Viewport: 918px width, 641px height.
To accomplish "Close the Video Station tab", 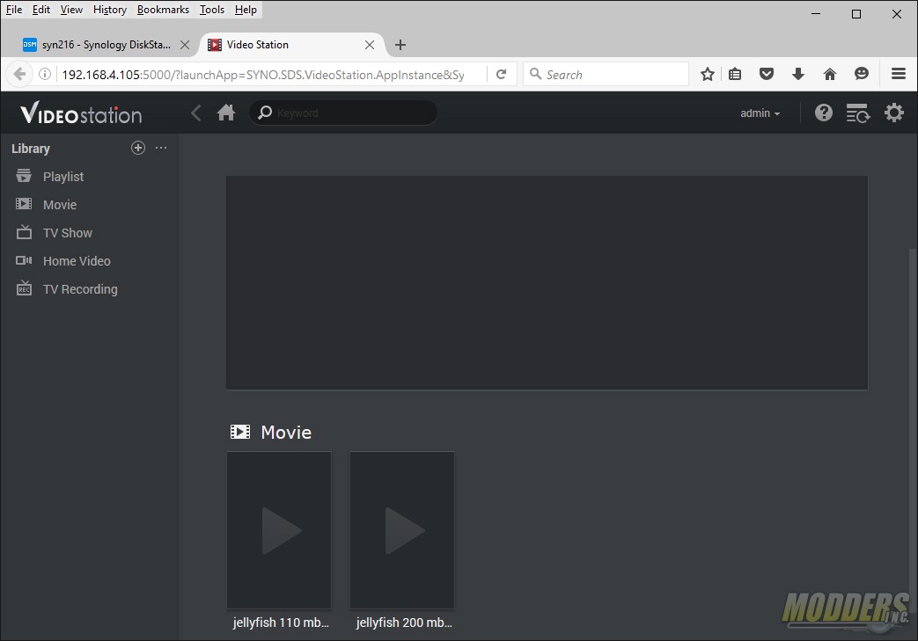I will 370,45.
